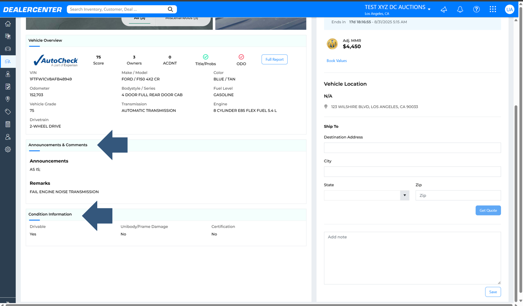The width and height of the screenshot is (523, 306).
Task: Click the gold MMR badge icon
Action: pos(332,44)
